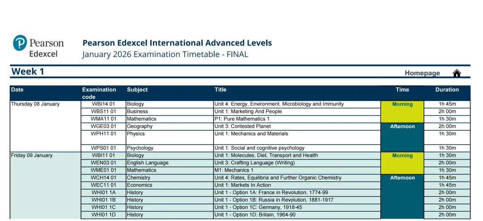Click the Pearson Edexcel logo

coord(38,46)
